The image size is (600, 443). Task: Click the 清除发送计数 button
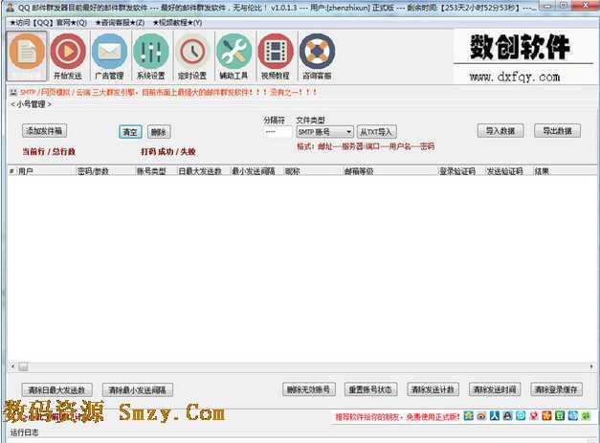433,389
